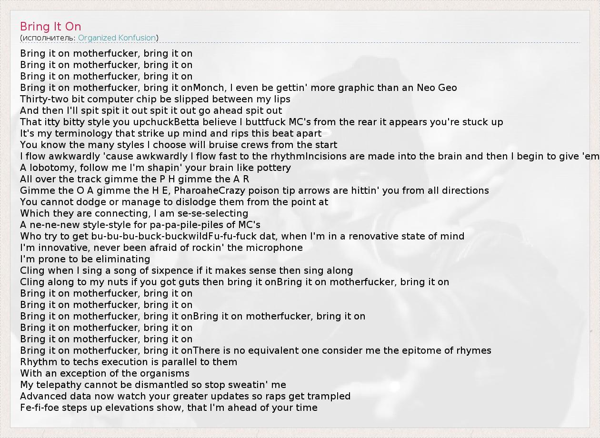Click the line "A ne-ne-new style-style"

140,225
